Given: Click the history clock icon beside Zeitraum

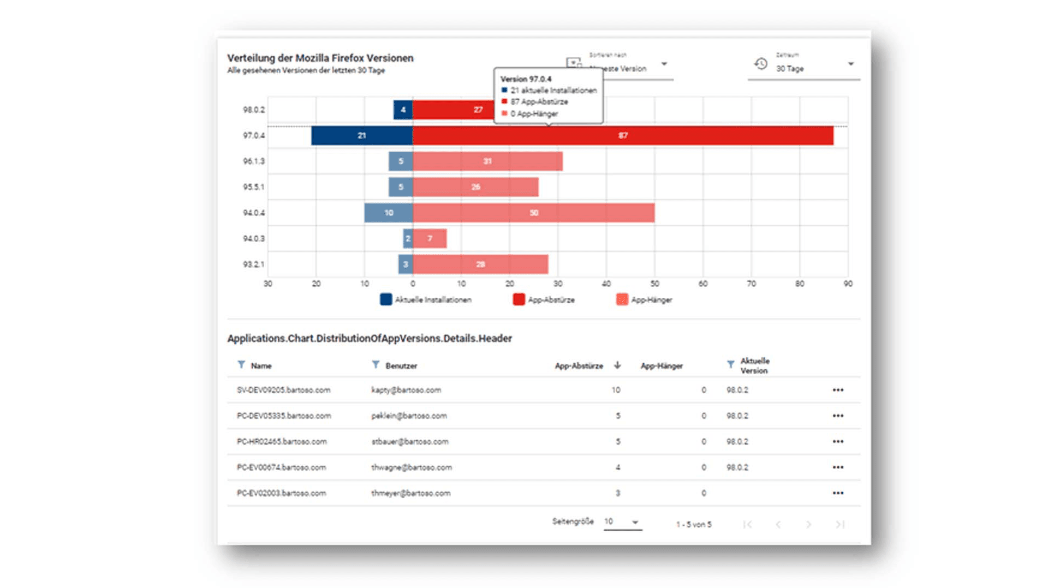Looking at the screenshot, I should [x=761, y=64].
